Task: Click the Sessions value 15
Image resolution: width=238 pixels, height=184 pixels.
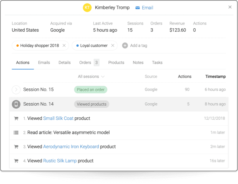Action: [130, 30]
